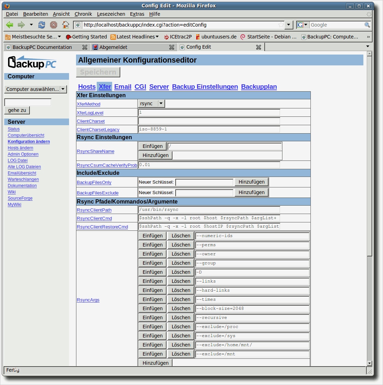Image resolution: width=383 pixels, height=385 pixels.
Task: Click the page vertical scrollbar thumb
Action: (x=369, y=156)
